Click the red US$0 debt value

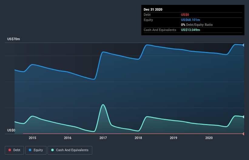tap(185, 15)
